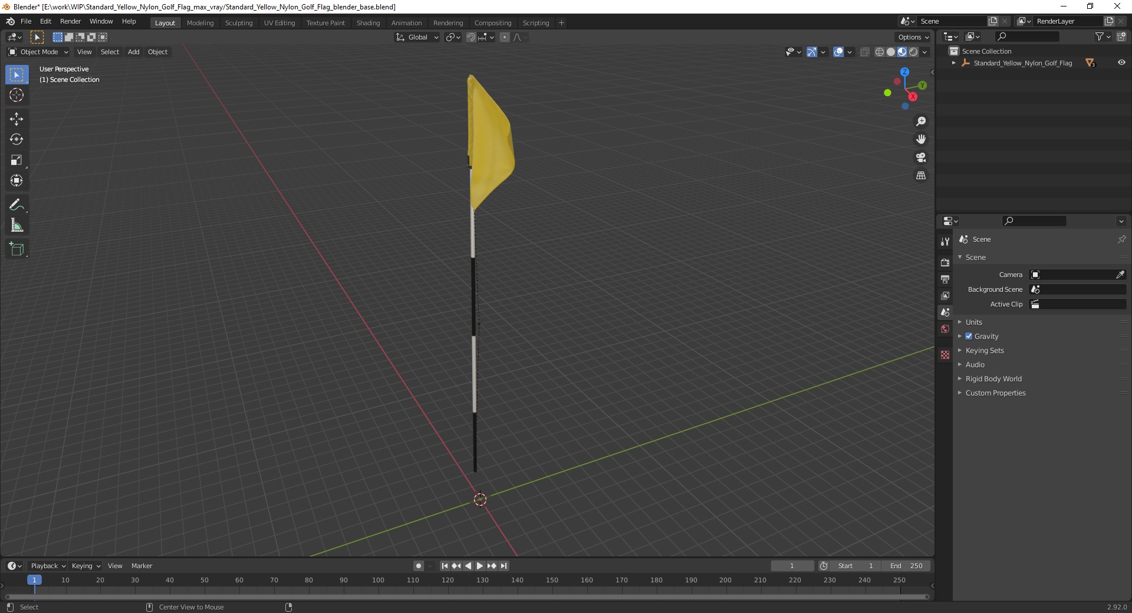
Task: Toggle proportional editing button
Action: click(505, 37)
